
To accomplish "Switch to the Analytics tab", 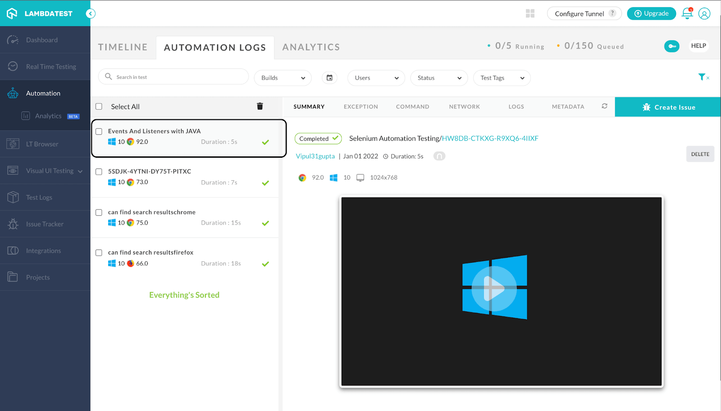I will coord(310,46).
